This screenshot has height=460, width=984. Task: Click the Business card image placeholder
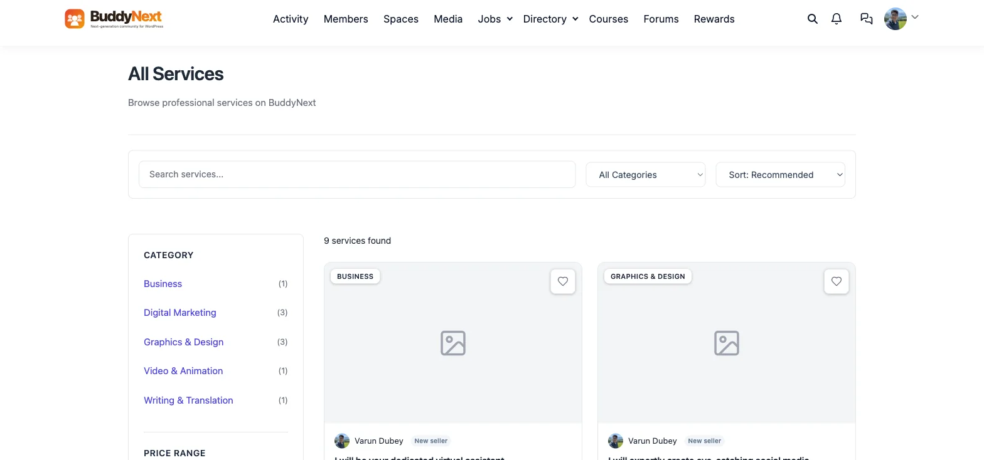pyautogui.click(x=453, y=343)
